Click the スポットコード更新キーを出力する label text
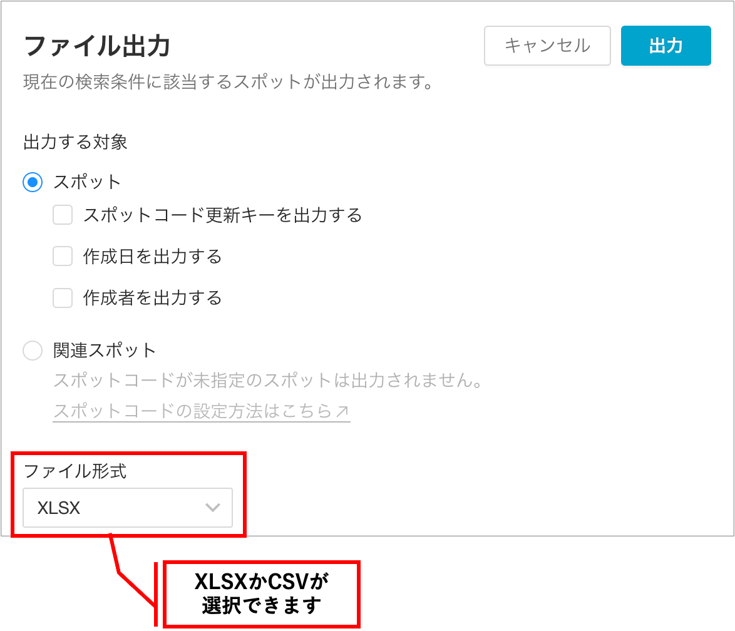 click(223, 215)
